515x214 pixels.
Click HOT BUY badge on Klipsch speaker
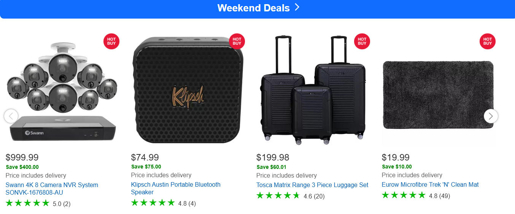click(237, 41)
